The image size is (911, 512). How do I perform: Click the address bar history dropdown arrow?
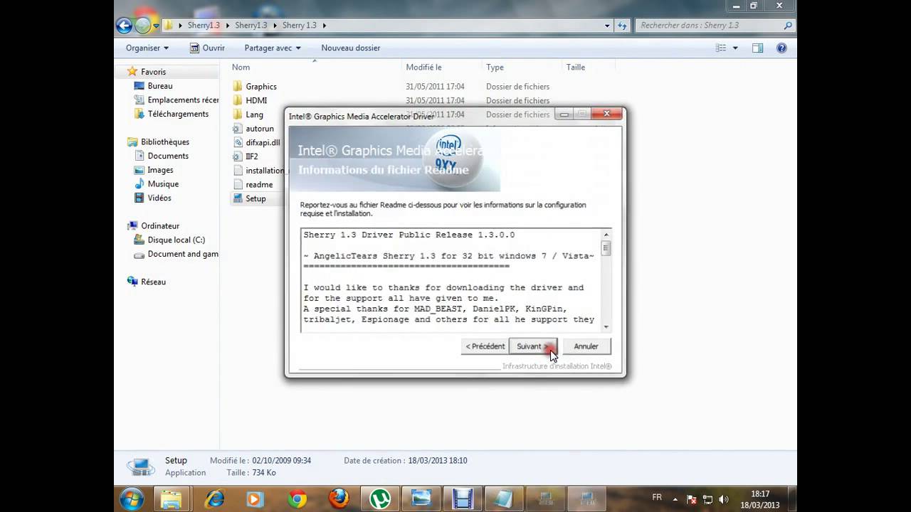click(x=607, y=26)
